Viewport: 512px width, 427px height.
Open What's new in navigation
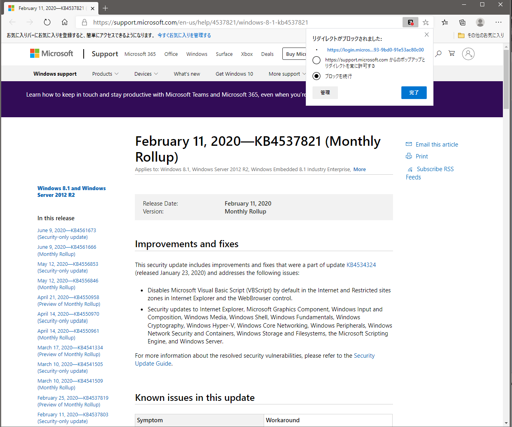(187, 74)
